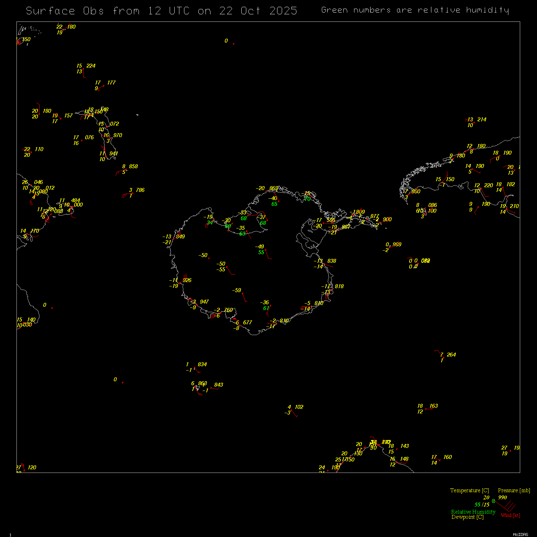Click the station marker reading 7 and 264

444,357
